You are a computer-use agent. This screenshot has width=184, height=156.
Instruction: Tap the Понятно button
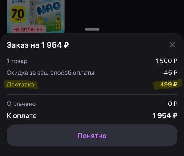[x=92, y=135]
